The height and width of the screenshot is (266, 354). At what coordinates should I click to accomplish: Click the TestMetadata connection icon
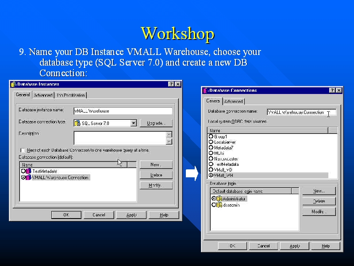pos(28,171)
